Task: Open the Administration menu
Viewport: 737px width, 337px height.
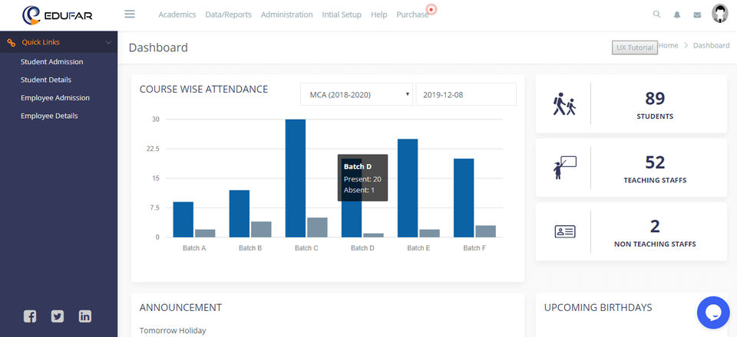Action: [286, 15]
